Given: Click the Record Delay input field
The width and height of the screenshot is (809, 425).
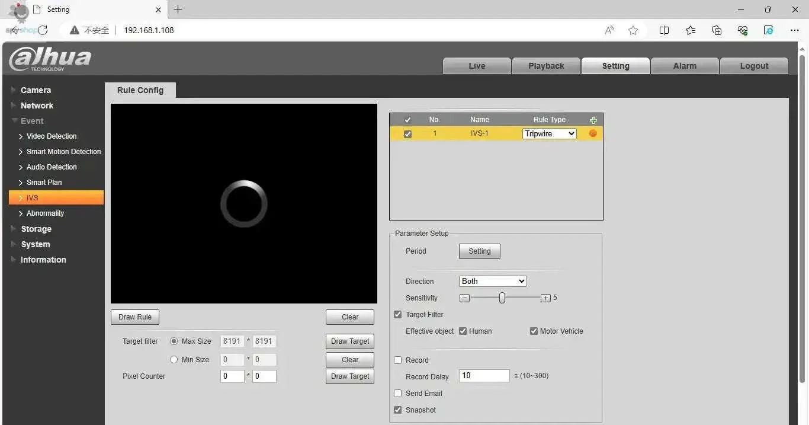Looking at the screenshot, I should (484, 376).
